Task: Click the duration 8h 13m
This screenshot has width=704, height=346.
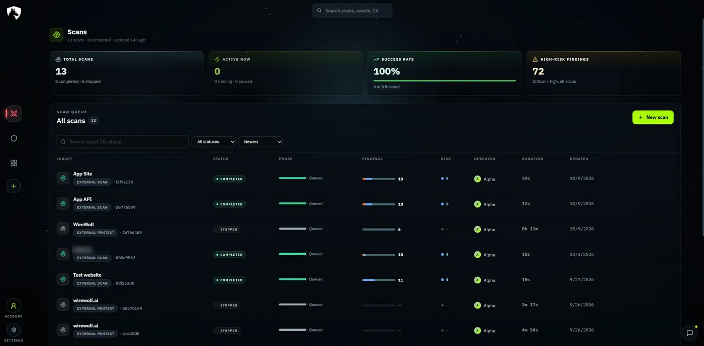Action: (530, 229)
